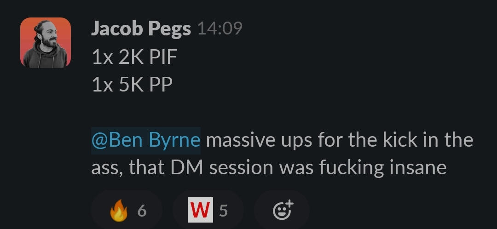The height and width of the screenshot is (229, 497).
Task: Click the "1x 2K PIF" message line
Action: coord(134,58)
